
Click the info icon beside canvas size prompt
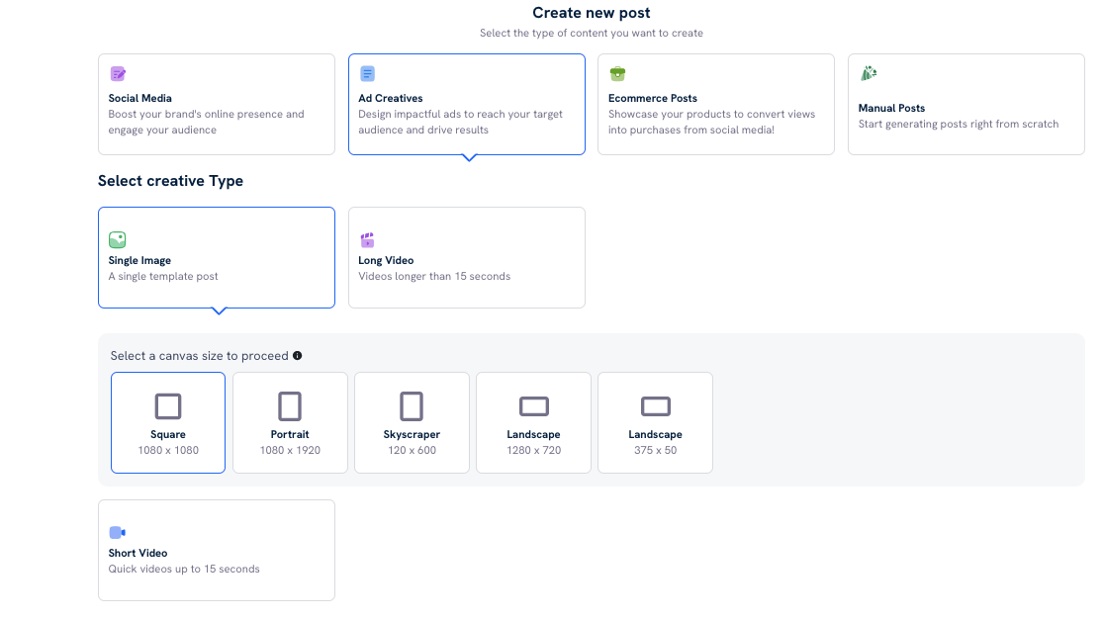pos(297,356)
